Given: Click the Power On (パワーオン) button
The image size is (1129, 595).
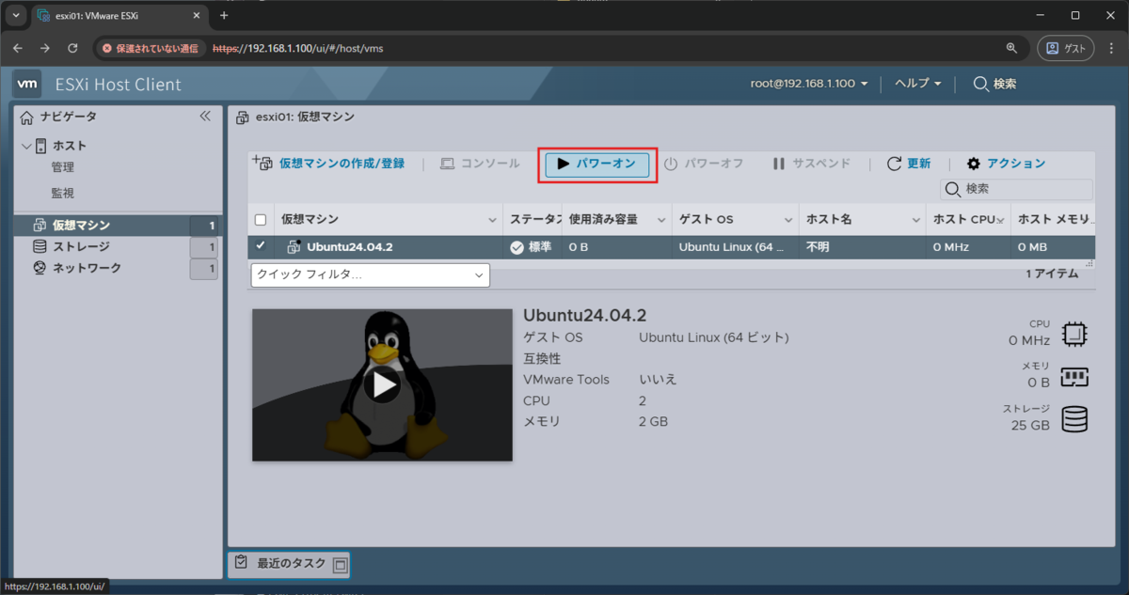Looking at the screenshot, I should (597, 164).
